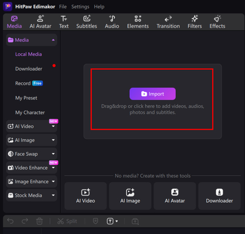Click the Delete trash icon

point(40,221)
